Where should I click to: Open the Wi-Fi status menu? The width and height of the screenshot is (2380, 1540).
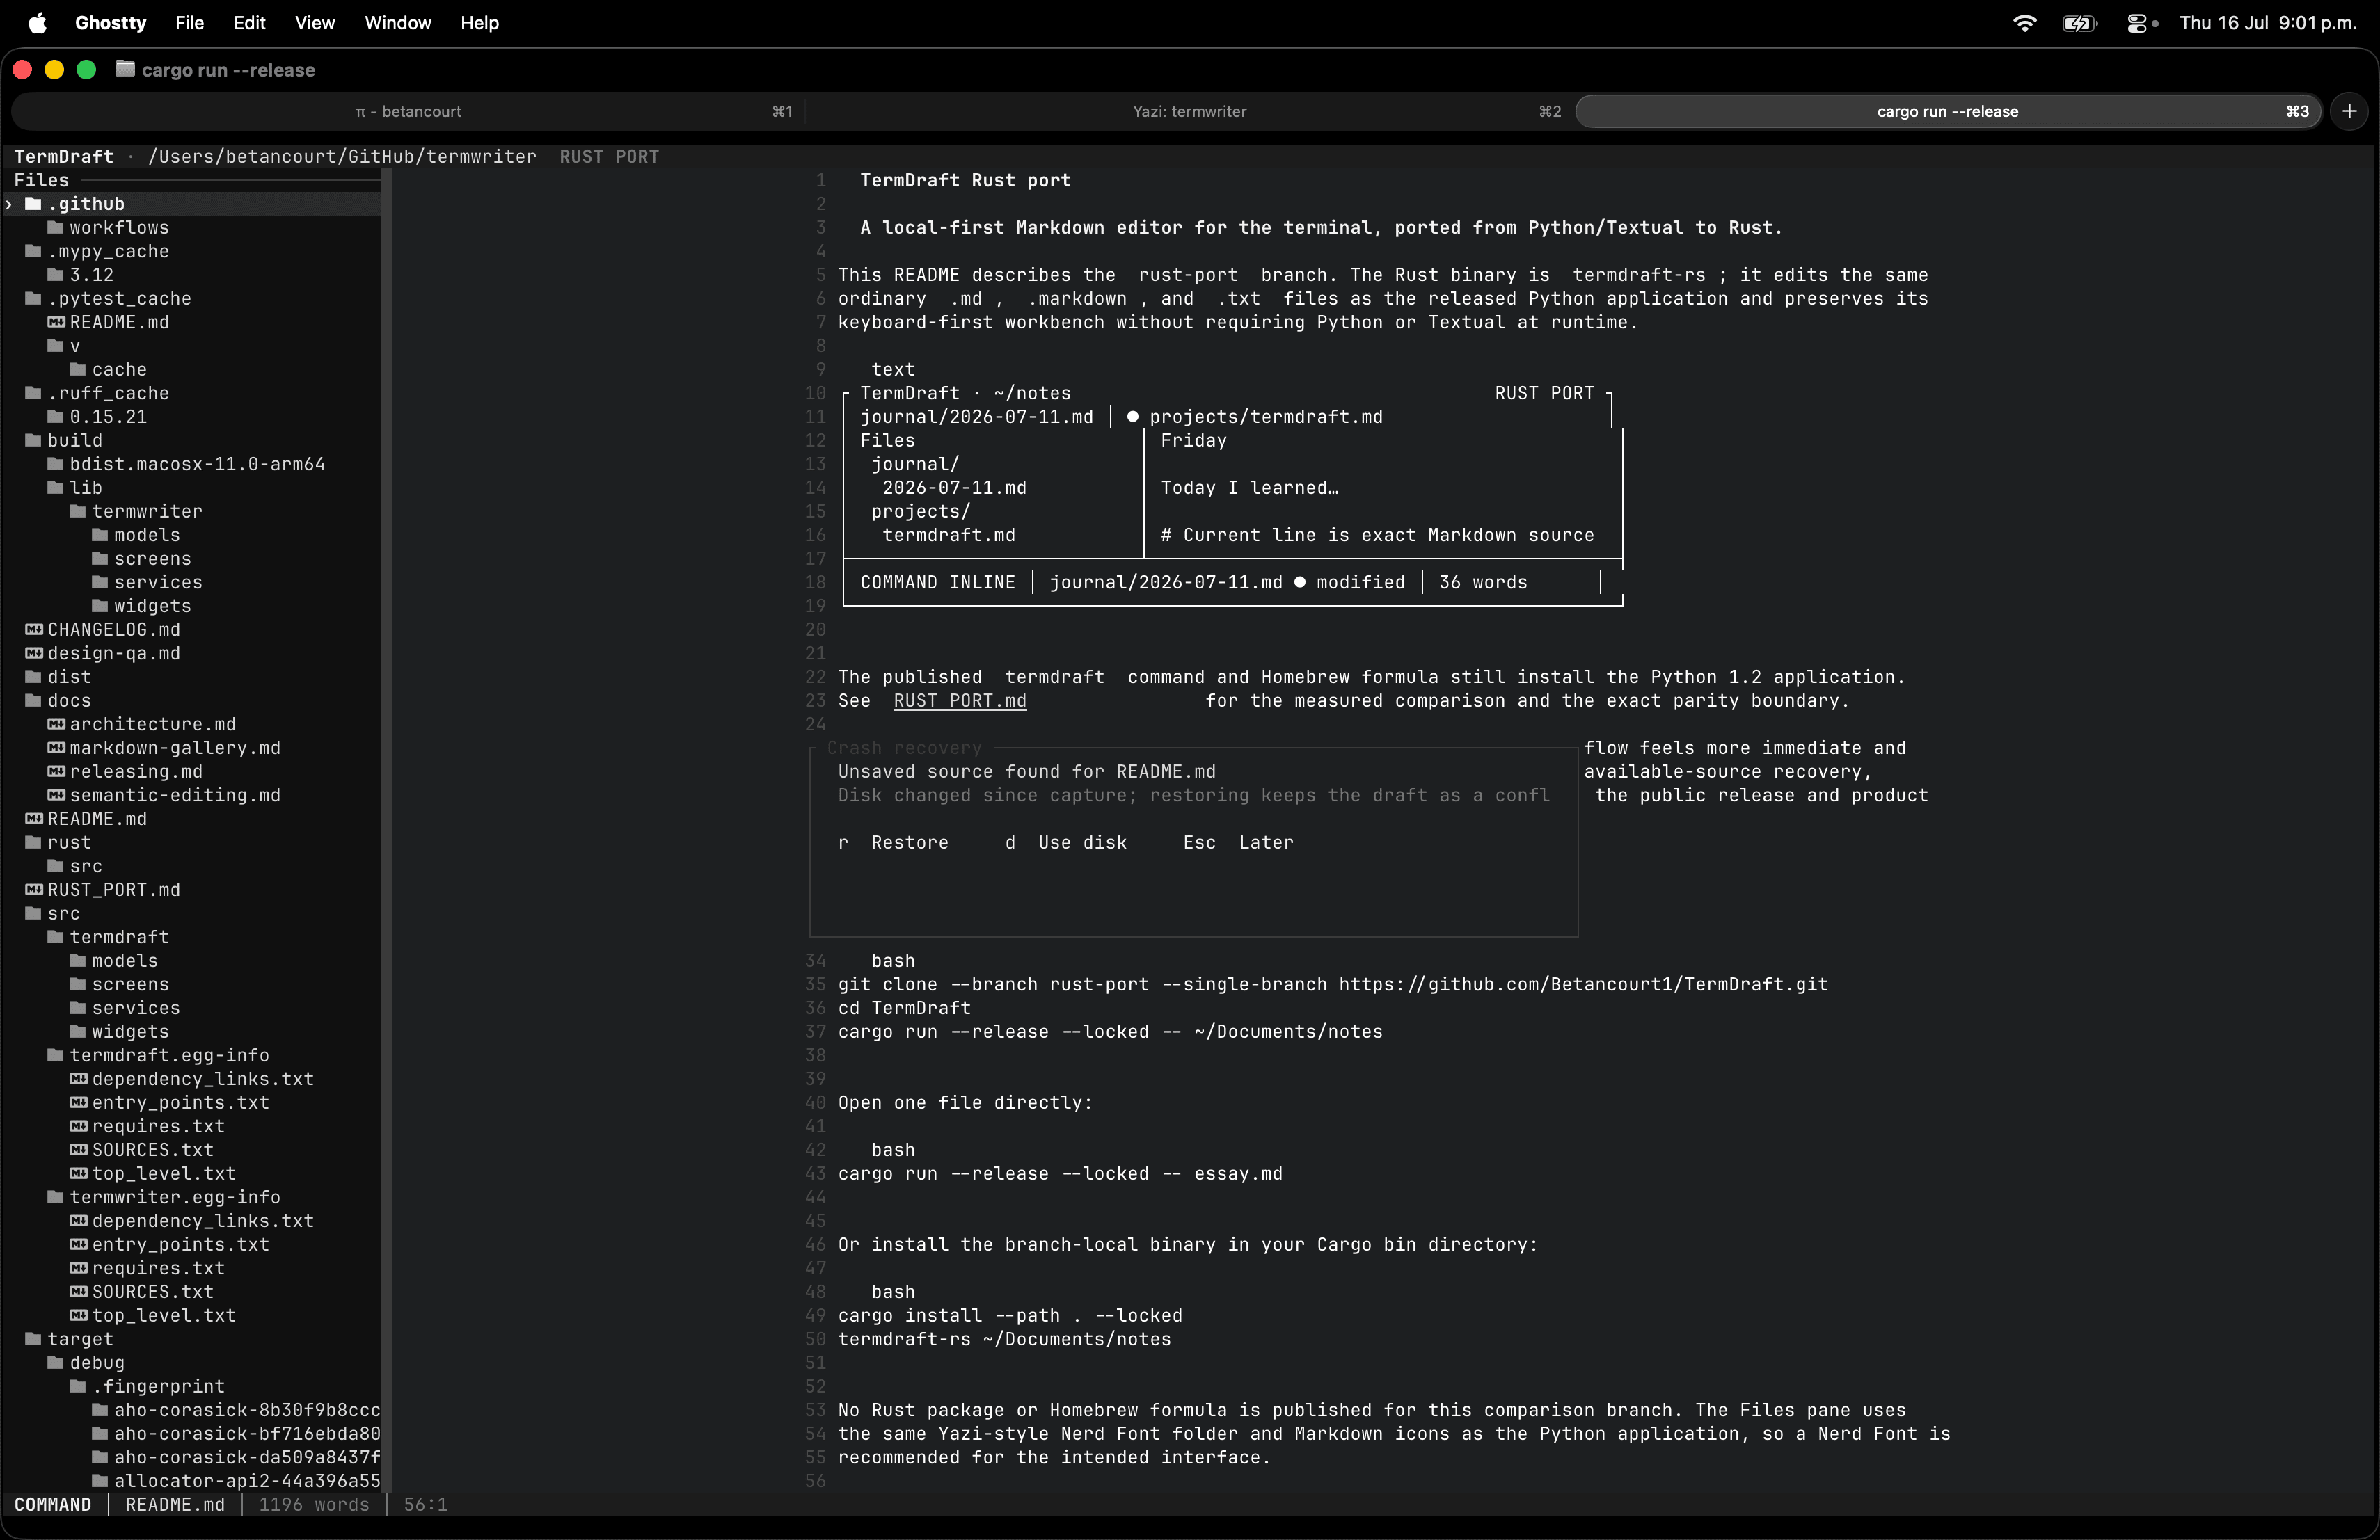pyautogui.click(x=2024, y=23)
